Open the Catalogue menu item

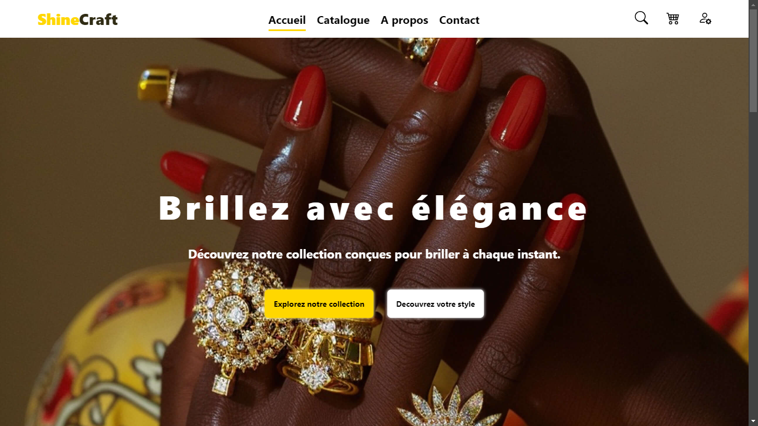point(343,20)
